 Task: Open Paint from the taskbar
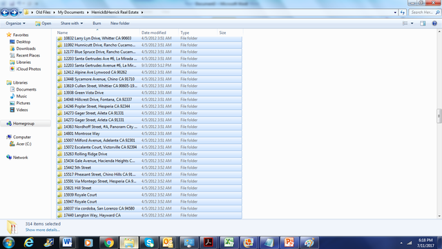[x=309, y=243]
